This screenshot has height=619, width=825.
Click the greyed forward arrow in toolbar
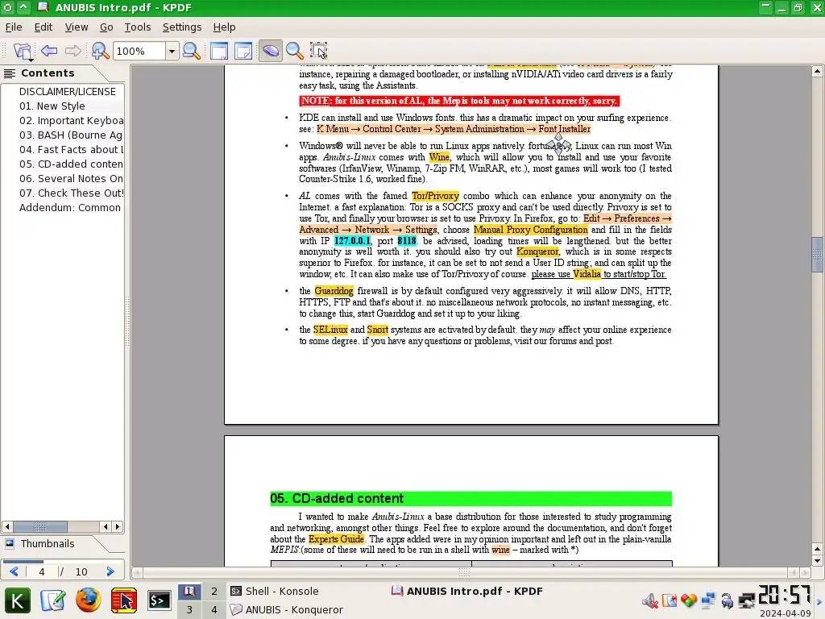pyautogui.click(x=73, y=51)
